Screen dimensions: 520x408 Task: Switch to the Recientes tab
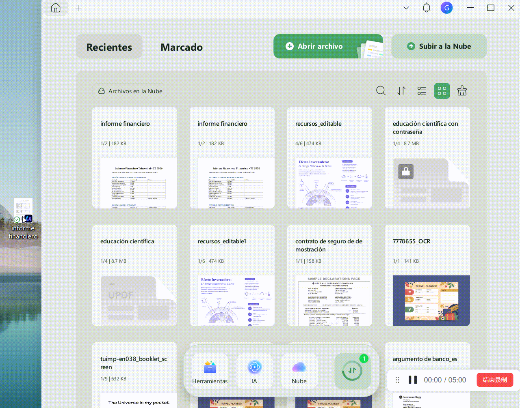(x=109, y=47)
